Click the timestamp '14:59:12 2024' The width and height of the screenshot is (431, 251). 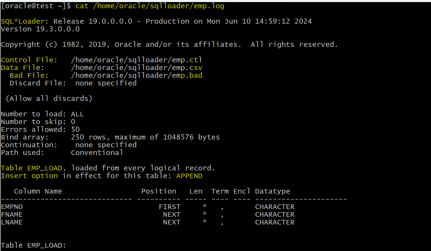pyautogui.click(x=283, y=21)
